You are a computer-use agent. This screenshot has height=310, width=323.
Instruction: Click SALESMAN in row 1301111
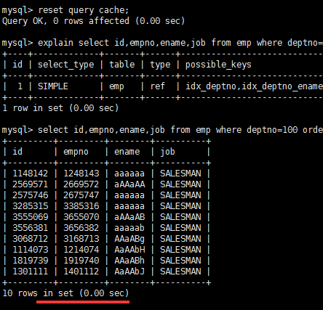180,272
